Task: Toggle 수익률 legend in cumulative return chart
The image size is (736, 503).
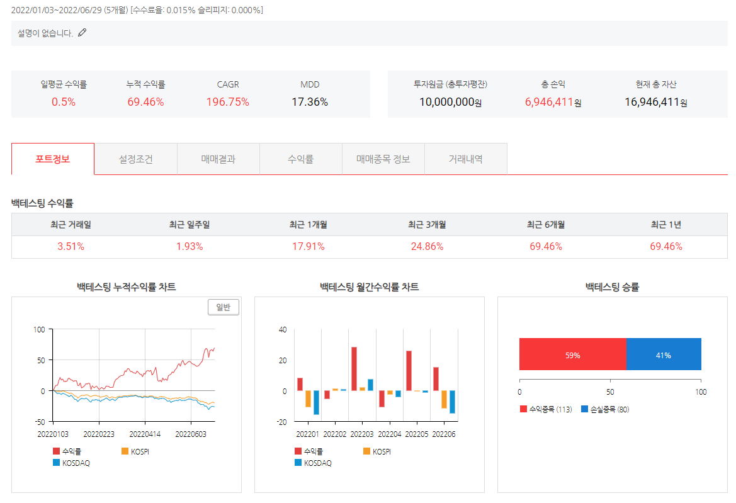Action: pos(67,451)
